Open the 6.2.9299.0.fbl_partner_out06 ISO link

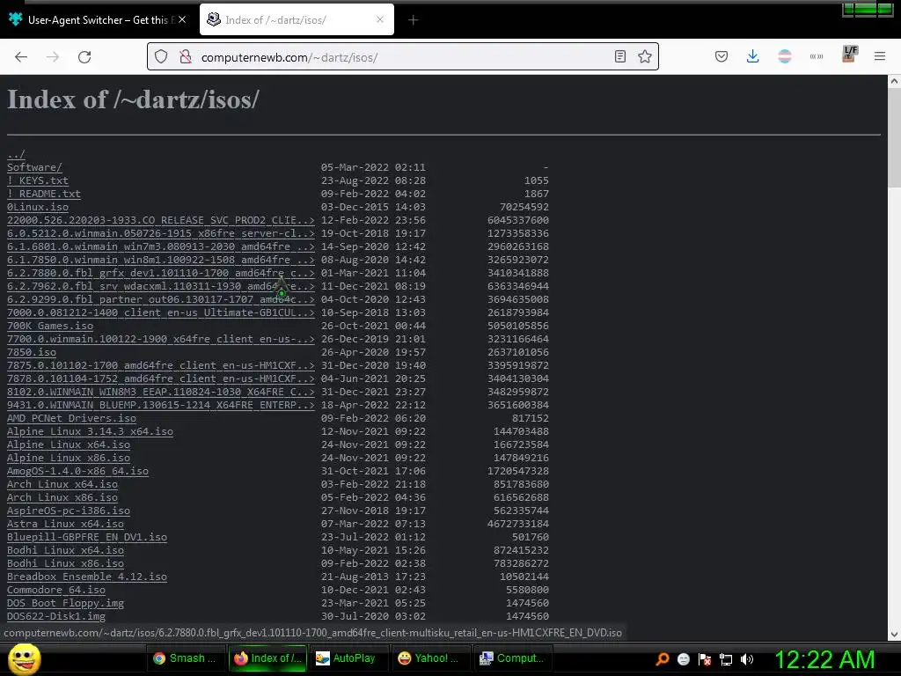pyautogui.click(x=161, y=299)
